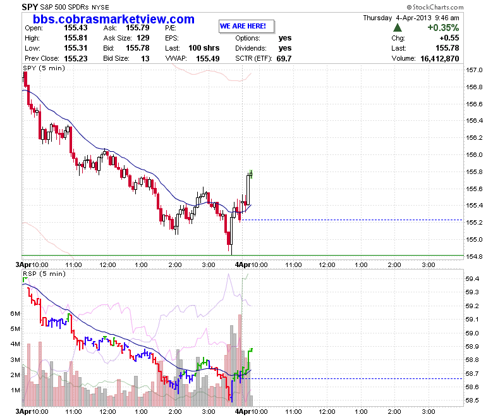Click the SPY ticker symbol title

pyautogui.click(x=30, y=7)
